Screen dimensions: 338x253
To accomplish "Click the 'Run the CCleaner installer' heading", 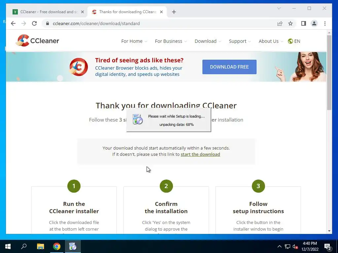I will coord(74,208).
